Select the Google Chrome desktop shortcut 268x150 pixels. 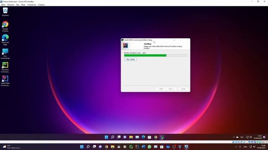[5, 26]
